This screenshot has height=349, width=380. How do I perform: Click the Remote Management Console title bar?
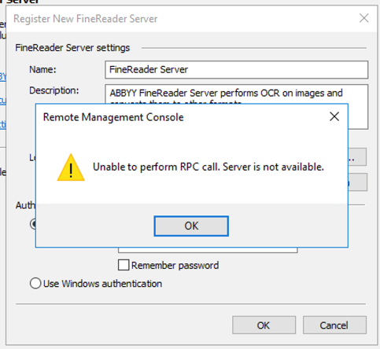(183, 117)
